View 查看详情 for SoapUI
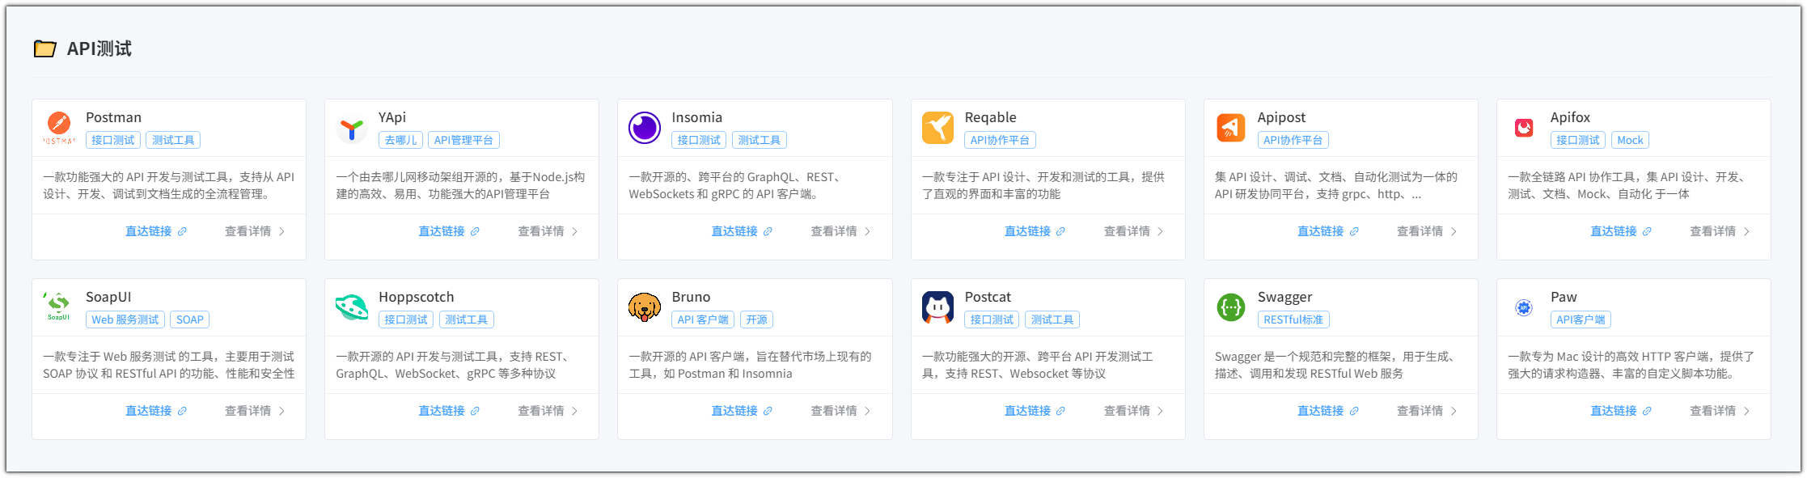1807x478 pixels. [x=255, y=411]
